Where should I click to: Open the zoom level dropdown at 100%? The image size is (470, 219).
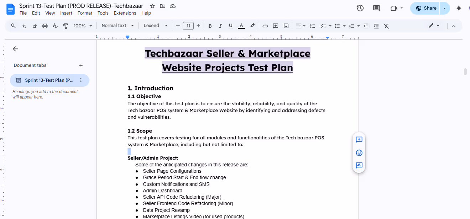coord(83,26)
